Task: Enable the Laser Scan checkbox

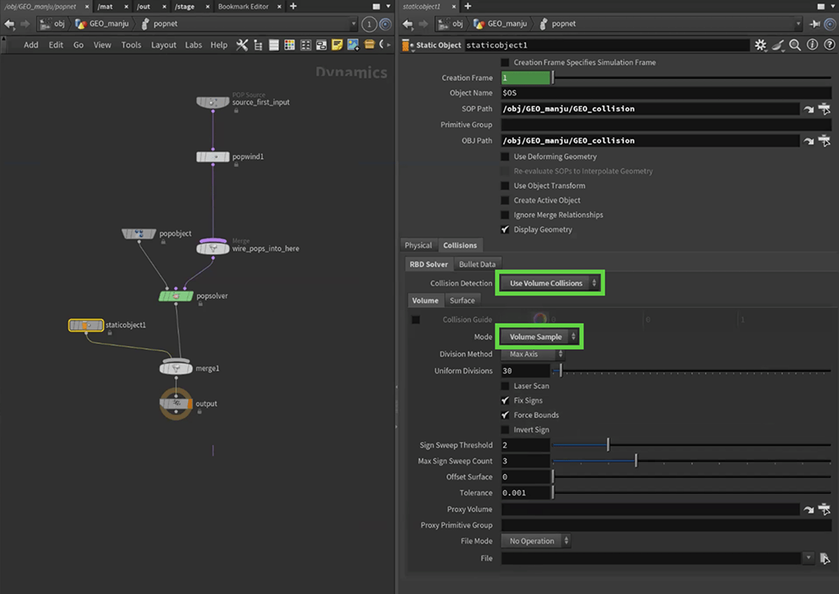Action: [505, 386]
